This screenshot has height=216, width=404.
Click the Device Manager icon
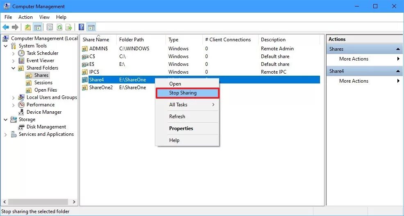pos(21,112)
